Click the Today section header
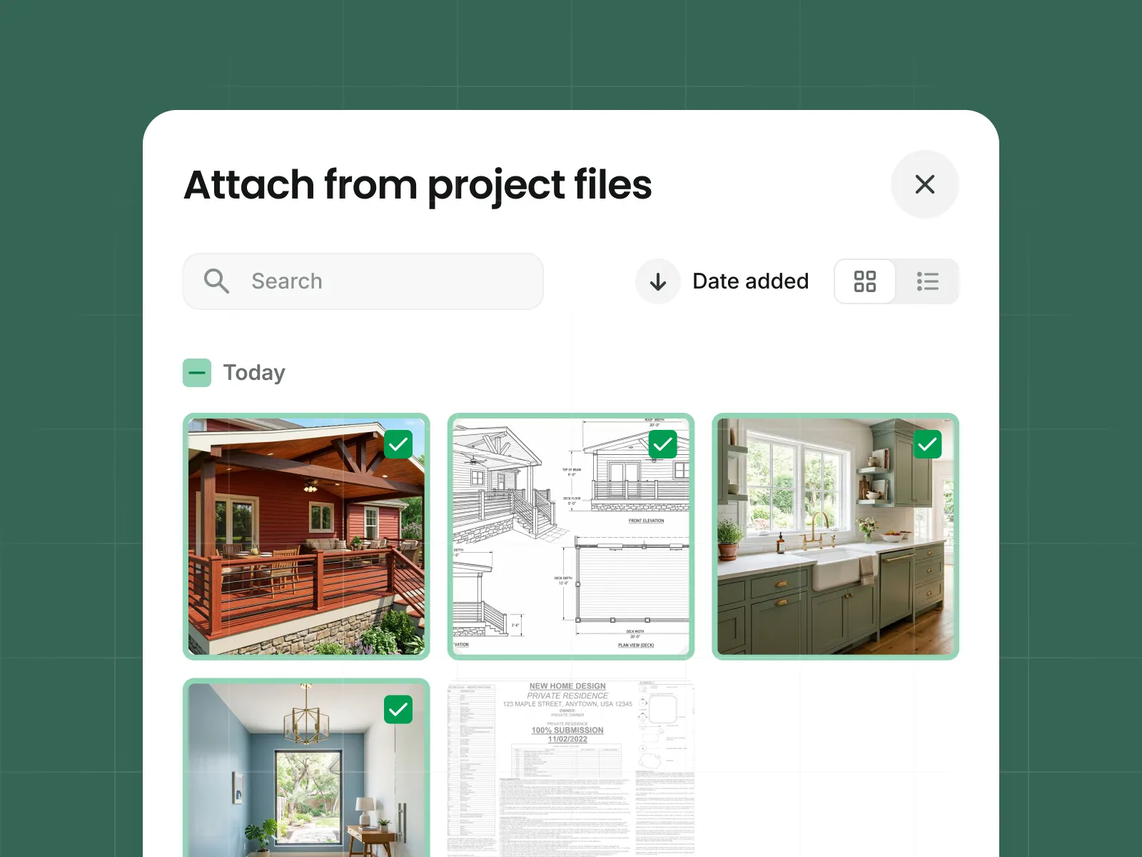The image size is (1142, 857). (x=253, y=372)
